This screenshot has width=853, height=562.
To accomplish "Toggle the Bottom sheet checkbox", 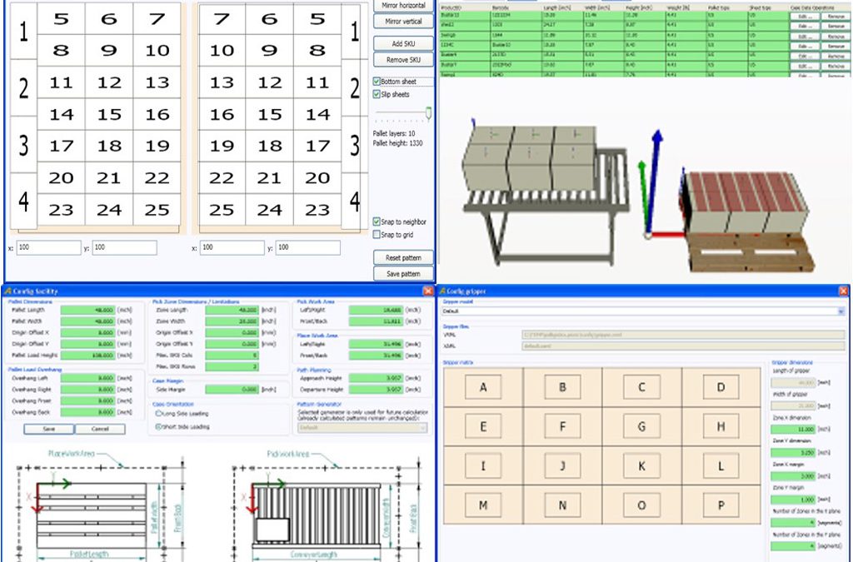I will click(377, 81).
